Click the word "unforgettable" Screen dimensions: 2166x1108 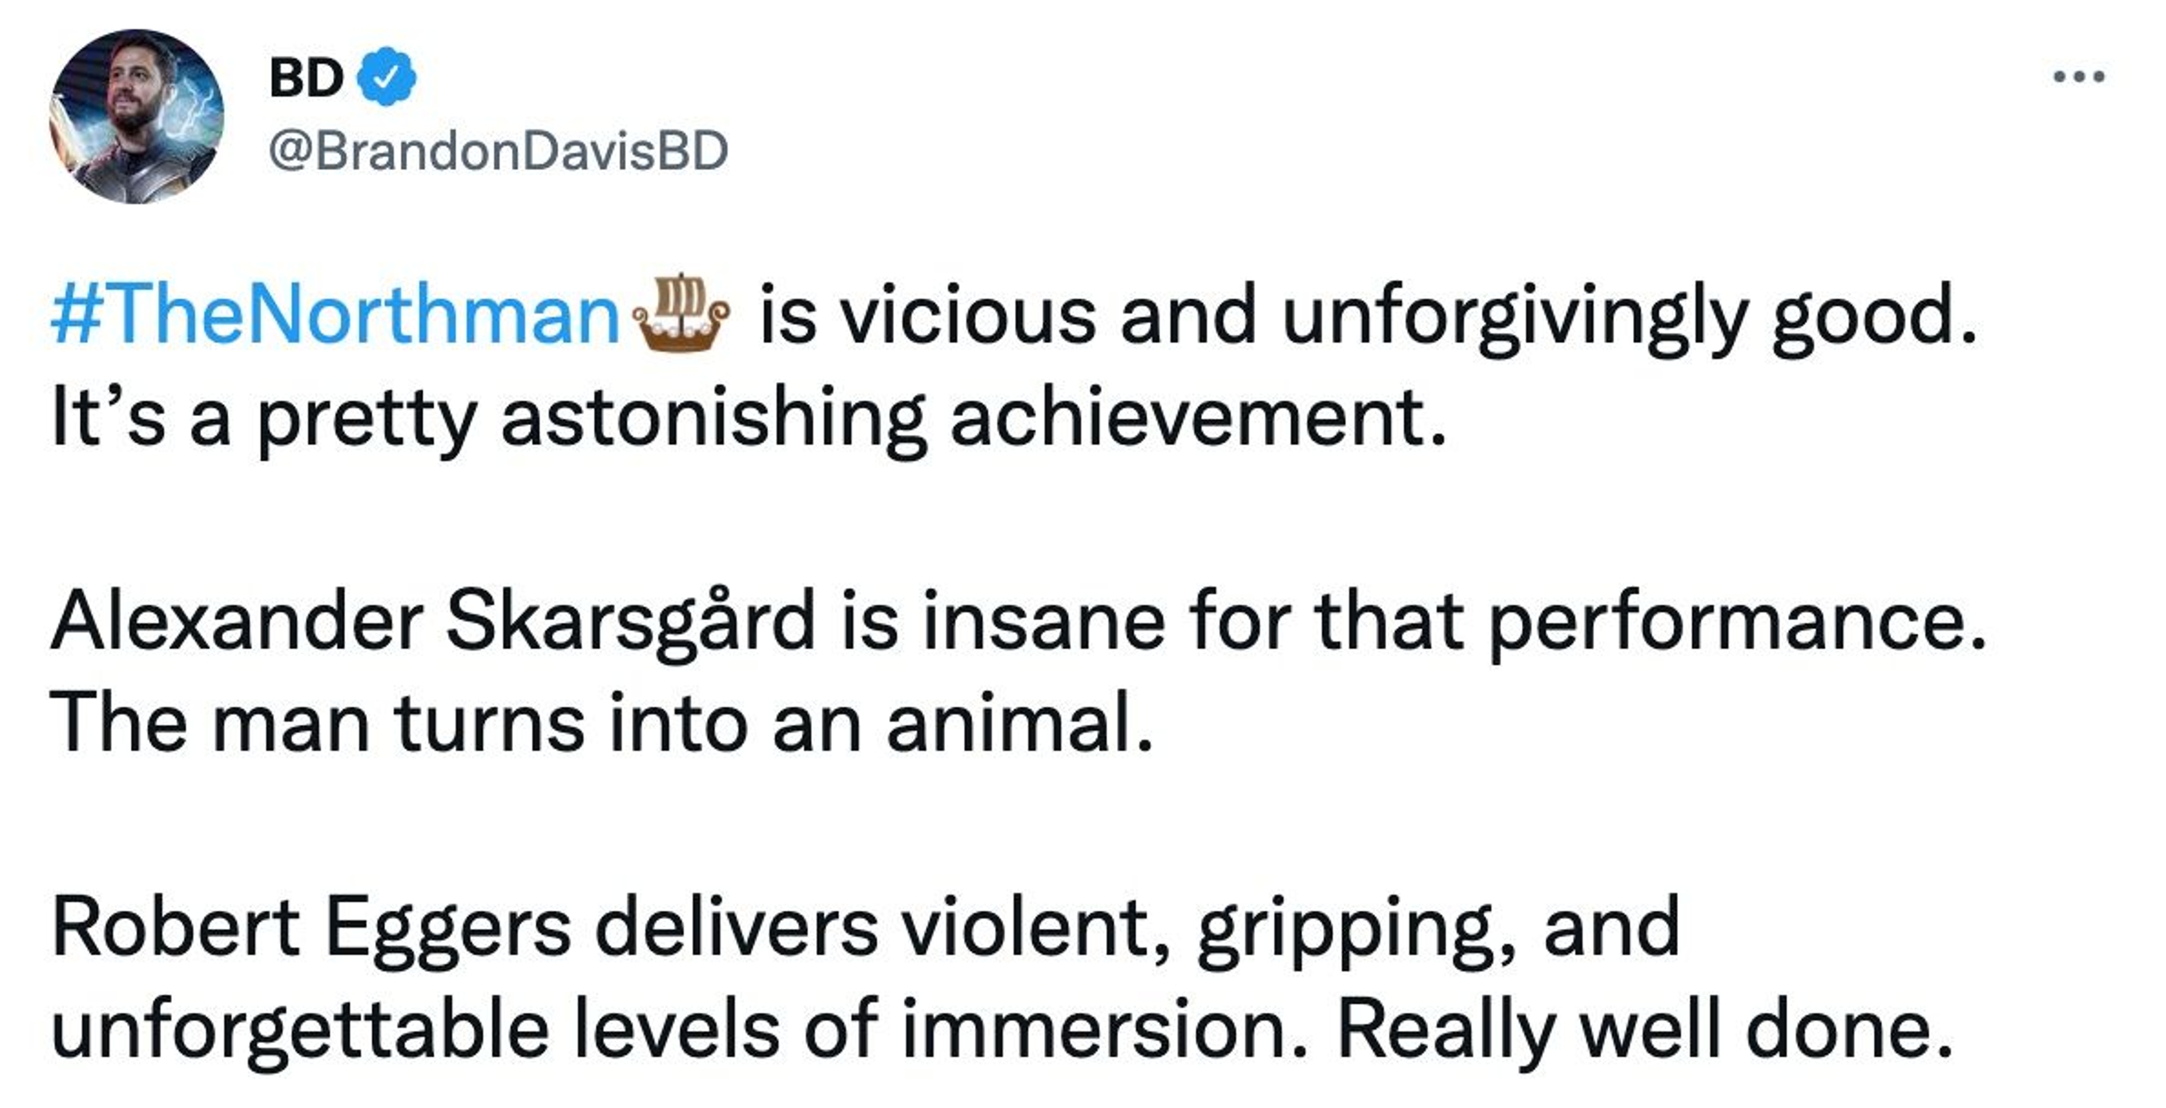point(300,1031)
